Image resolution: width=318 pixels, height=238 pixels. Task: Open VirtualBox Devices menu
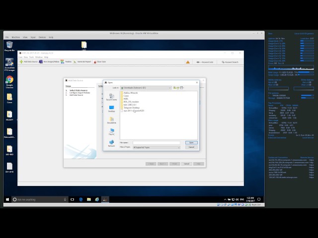click(42, 37)
